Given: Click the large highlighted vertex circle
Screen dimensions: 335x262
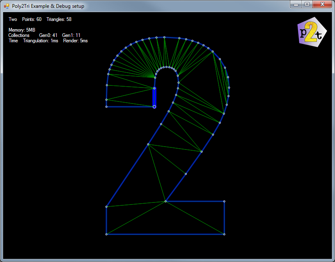Looking at the screenshot, I should (154, 107).
